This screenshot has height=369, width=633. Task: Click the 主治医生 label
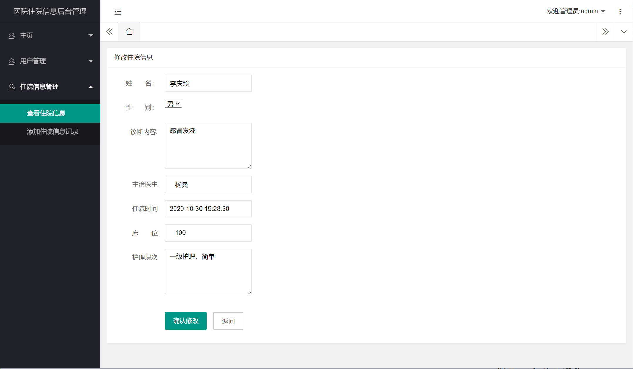pyautogui.click(x=145, y=184)
